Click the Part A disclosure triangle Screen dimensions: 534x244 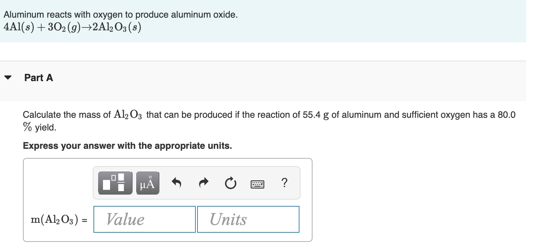(8, 78)
